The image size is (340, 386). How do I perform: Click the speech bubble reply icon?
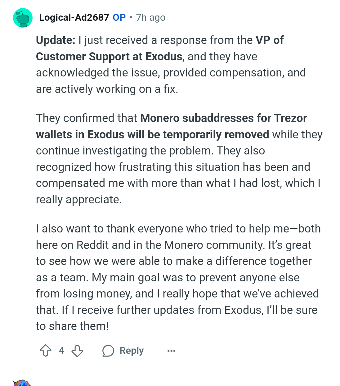tap(108, 351)
